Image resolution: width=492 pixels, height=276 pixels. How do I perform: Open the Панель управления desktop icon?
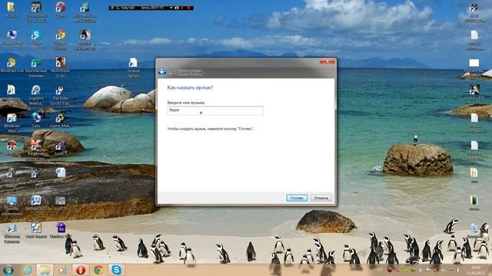coord(12,205)
